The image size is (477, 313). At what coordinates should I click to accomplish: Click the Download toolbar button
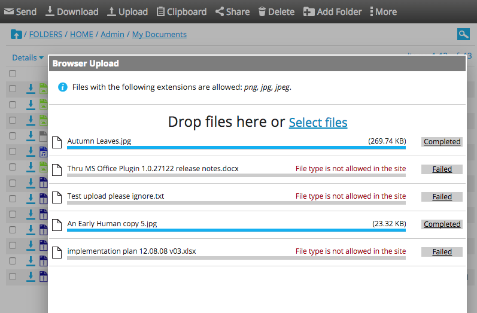pyautogui.click(x=72, y=11)
